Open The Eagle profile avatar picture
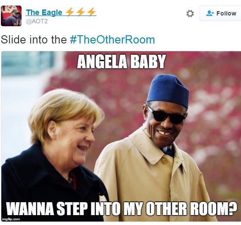This screenshot has height=225, width=241. click(11, 16)
